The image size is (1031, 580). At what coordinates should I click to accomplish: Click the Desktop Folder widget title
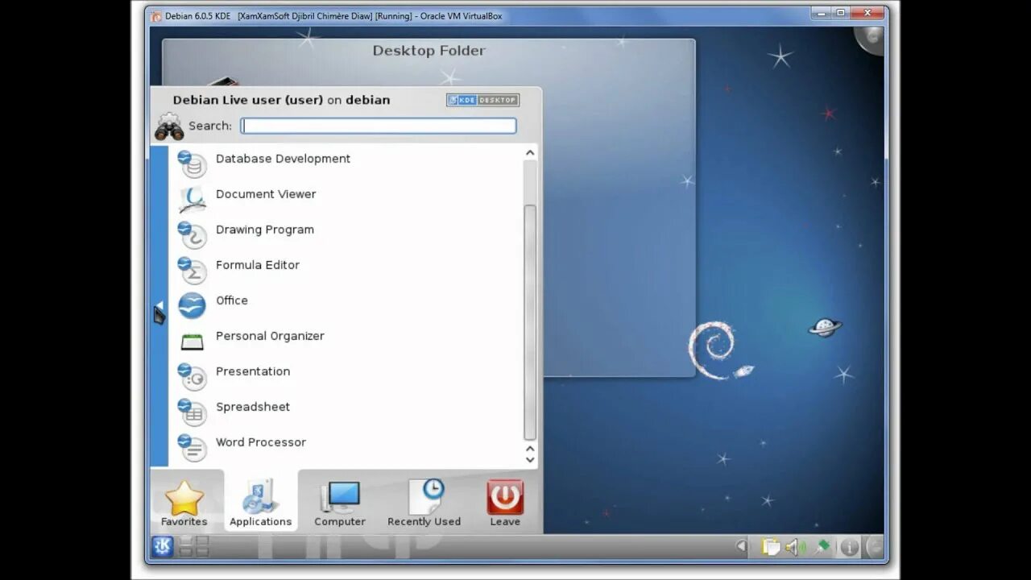coord(429,50)
